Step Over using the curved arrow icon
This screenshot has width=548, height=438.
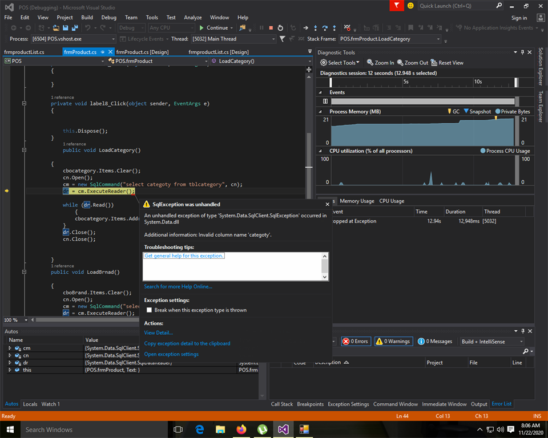coord(325,27)
